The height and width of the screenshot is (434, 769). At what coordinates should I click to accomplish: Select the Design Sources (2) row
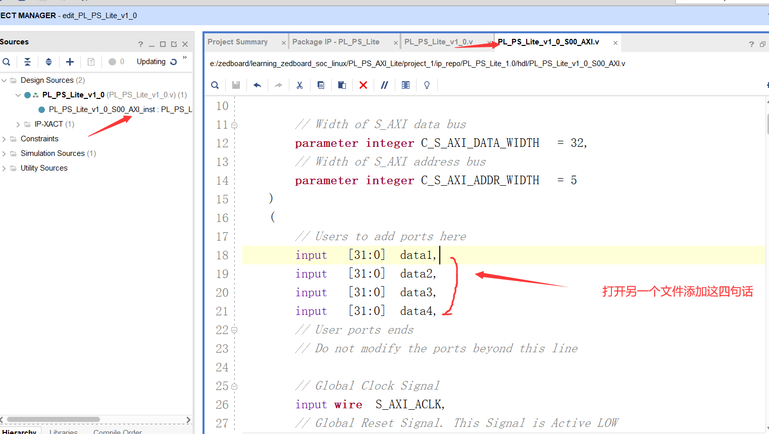click(x=53, y=80)
